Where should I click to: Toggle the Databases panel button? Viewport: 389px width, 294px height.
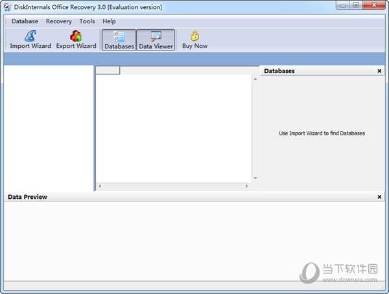pyautogui.click(x=119, y=40)
